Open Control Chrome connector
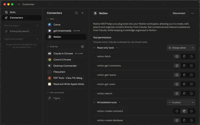200x125 pixels. tap(66, 60)
